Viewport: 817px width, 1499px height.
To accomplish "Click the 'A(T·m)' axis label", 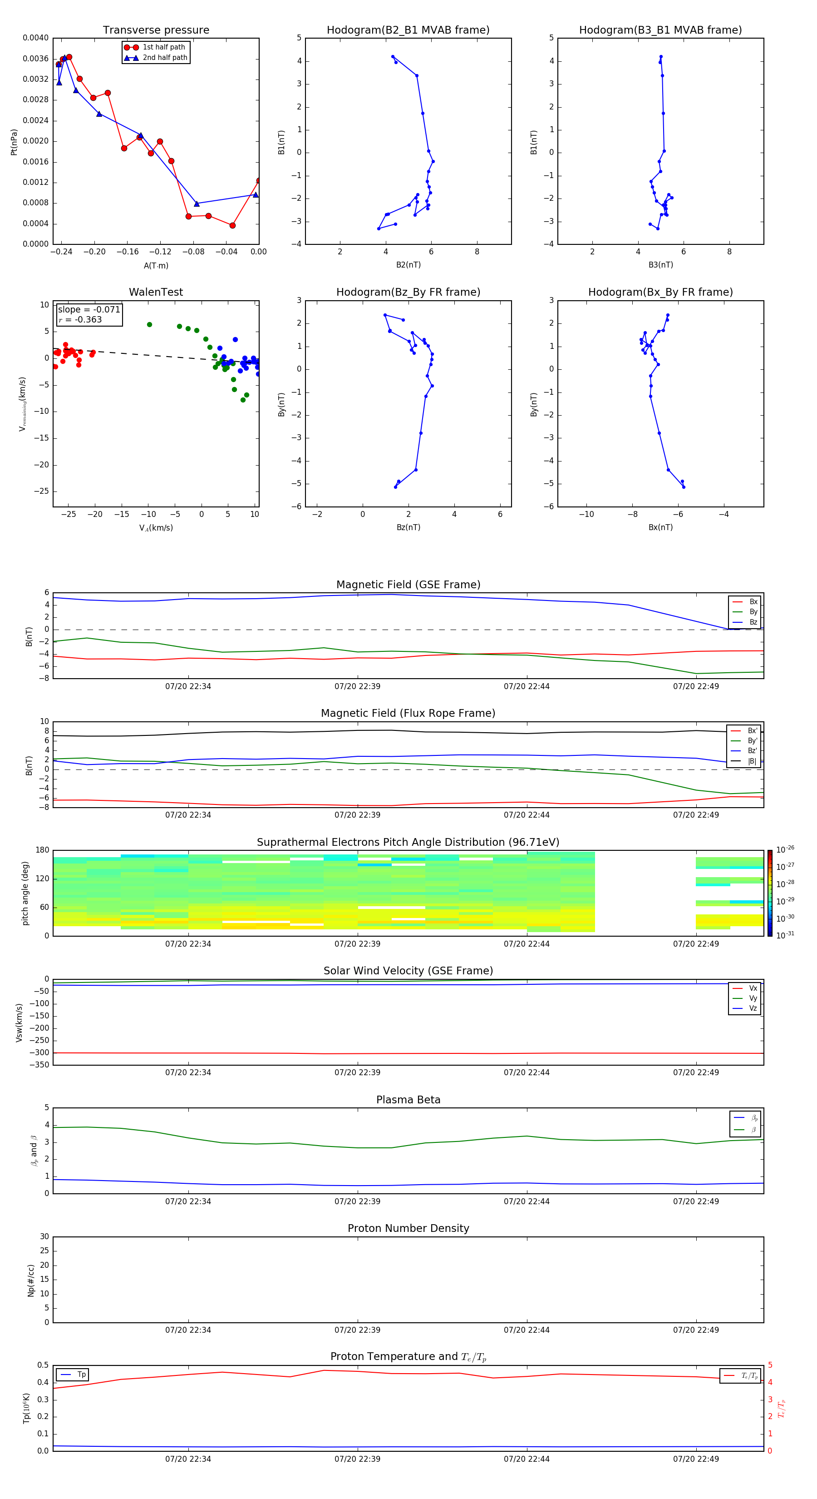I will (x=156, y=266).
